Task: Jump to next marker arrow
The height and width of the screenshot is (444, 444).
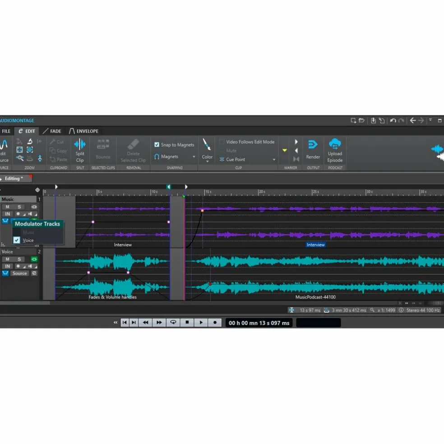Action: point(296,142)
